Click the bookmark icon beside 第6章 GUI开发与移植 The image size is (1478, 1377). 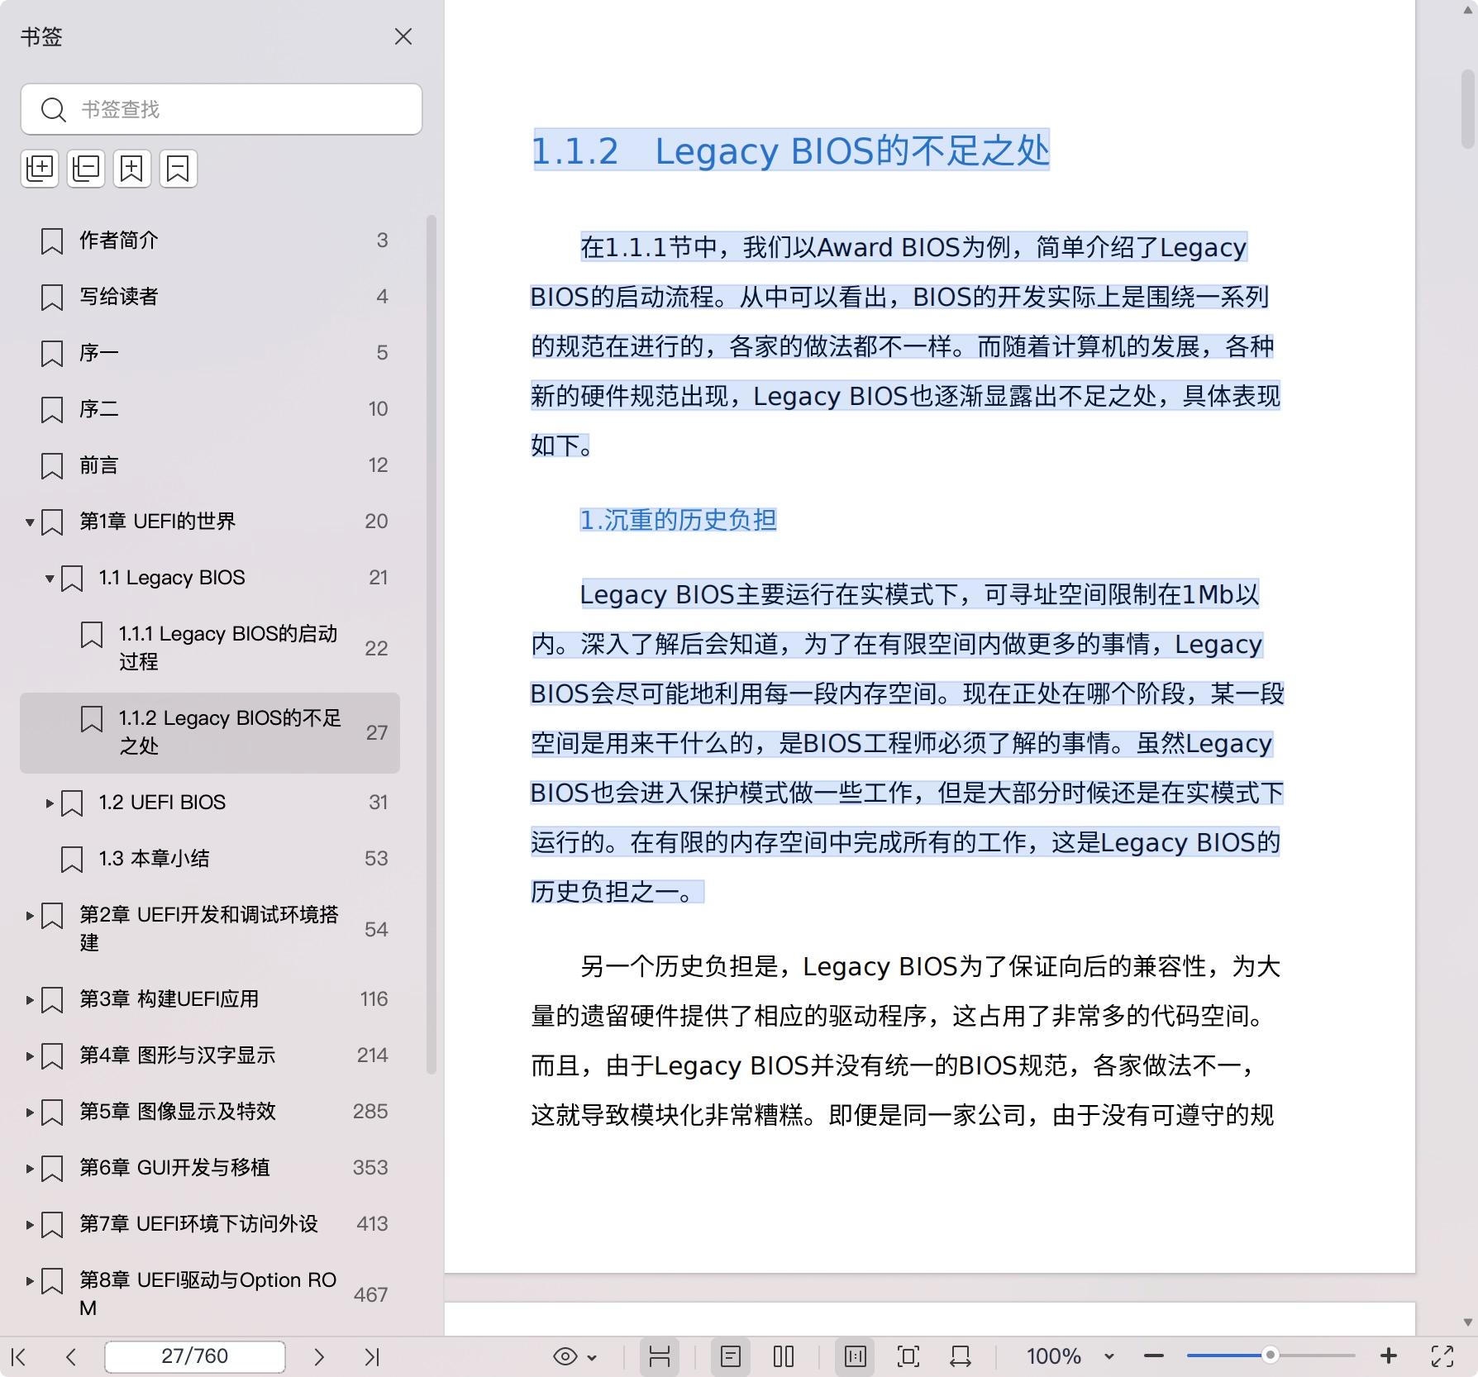pos(52,1168)
